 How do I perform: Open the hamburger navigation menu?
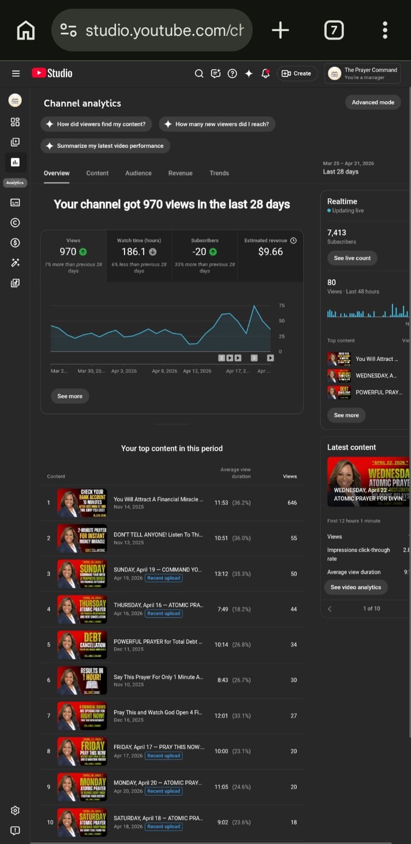tap(16, 73)
